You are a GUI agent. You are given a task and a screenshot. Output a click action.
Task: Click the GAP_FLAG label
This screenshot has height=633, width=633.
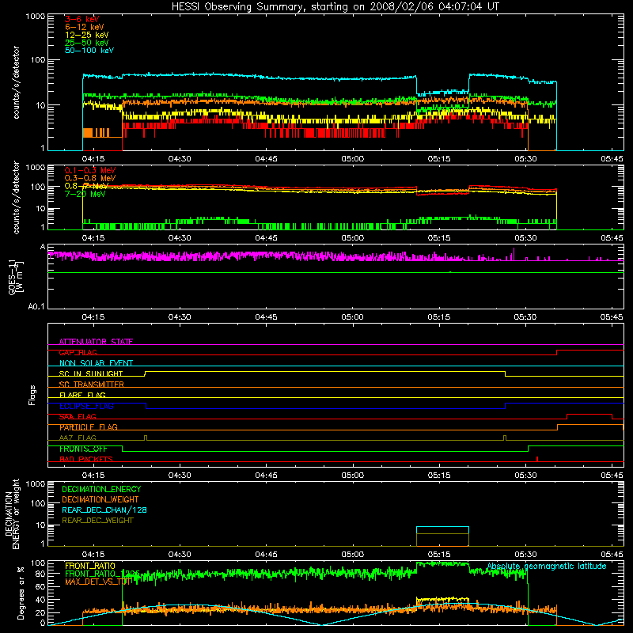tap(78, 352)
